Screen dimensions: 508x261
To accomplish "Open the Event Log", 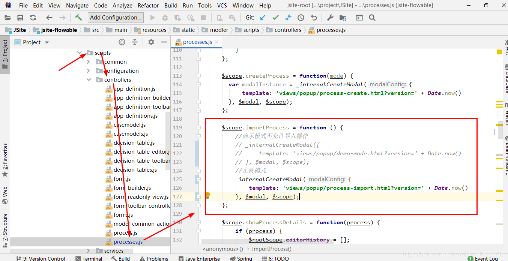I will (x=482, y=258).
